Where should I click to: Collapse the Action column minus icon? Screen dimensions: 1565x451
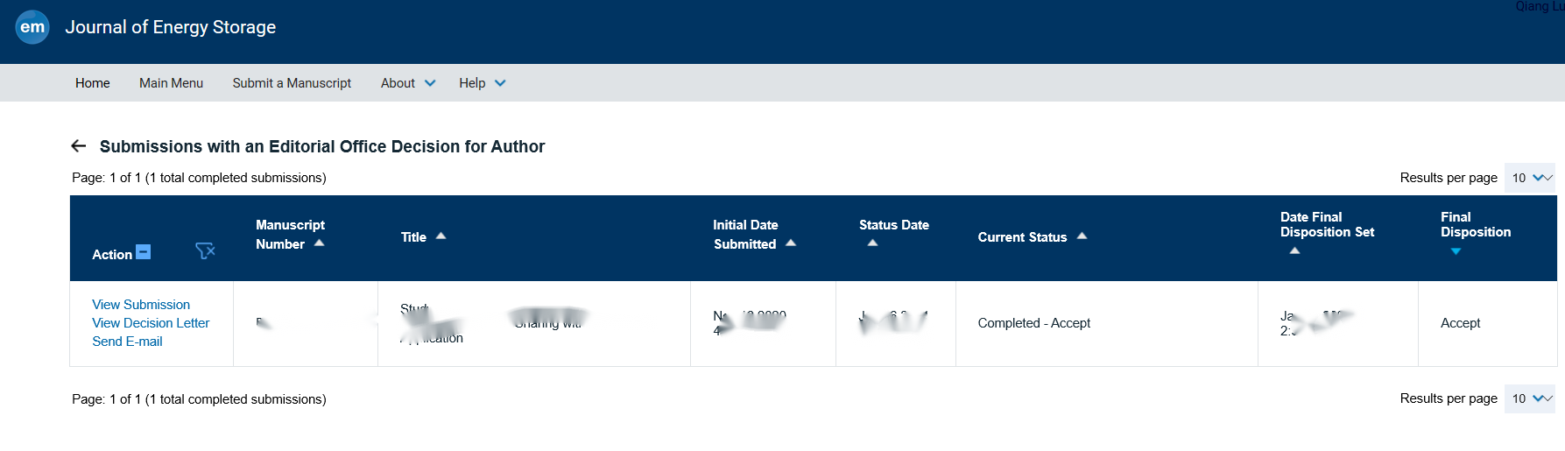pyautogui.click(x=144, y=252)
